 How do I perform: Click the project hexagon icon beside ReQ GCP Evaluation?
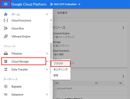[52, 4]
